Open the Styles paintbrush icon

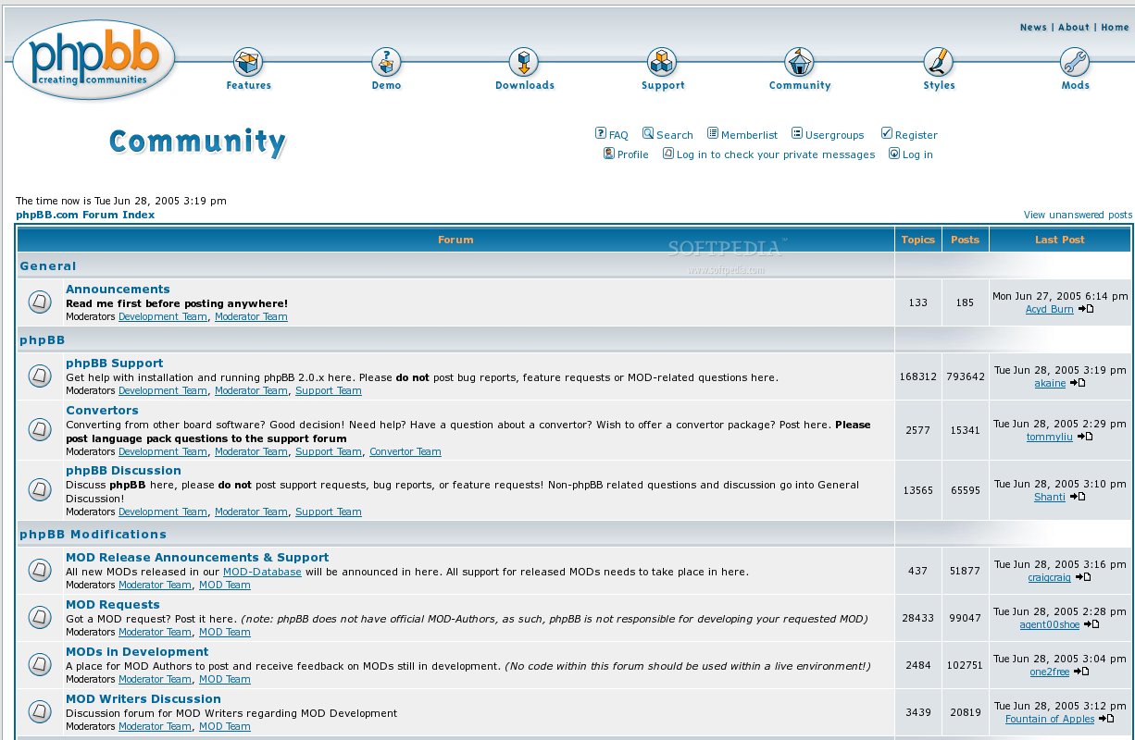(938, 62)
